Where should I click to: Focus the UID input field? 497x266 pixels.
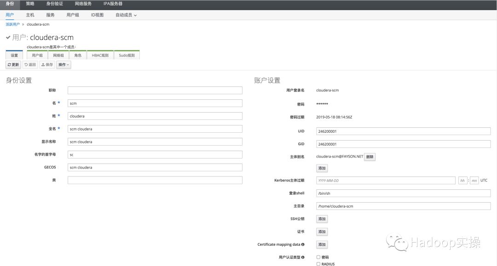(x=403, y=131)
